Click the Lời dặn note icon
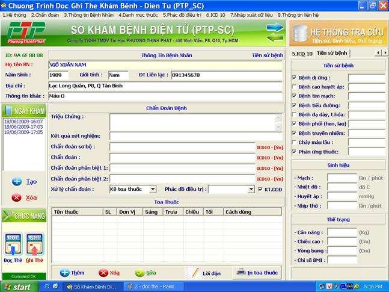The width and height of the screenshot is (389, 292). tap(194, 273)
